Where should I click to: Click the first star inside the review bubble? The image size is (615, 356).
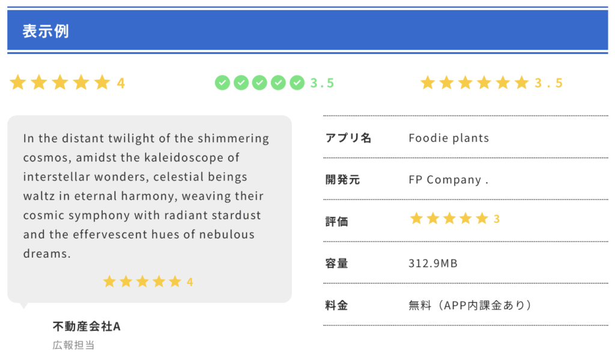point(109,281)
